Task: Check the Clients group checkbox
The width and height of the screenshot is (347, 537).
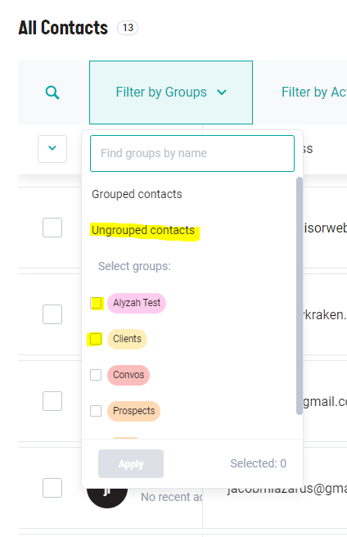Action: 96,339
